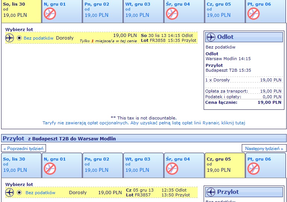Click '1 x Dorosły' line in Odlot summary

tap(243, 80)
